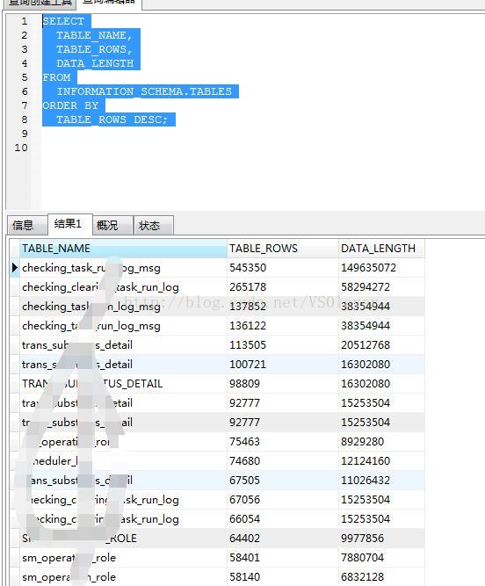
Task: Select the 8929280 cell
Action: (x=381, y=442)
